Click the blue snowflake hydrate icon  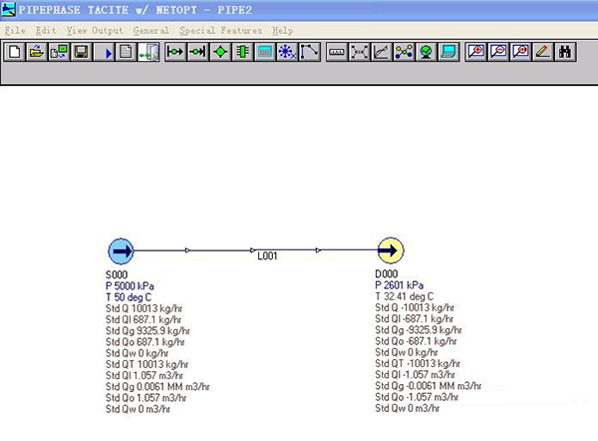(x=287, y=52)
